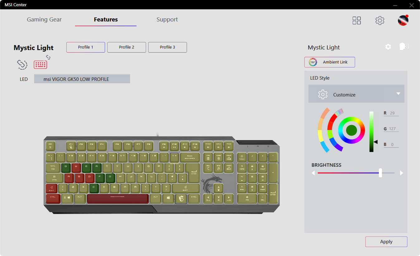Screen dimensions: 420x256
Task: Click the dark green center color preview
Action: (x=351, y=130)
